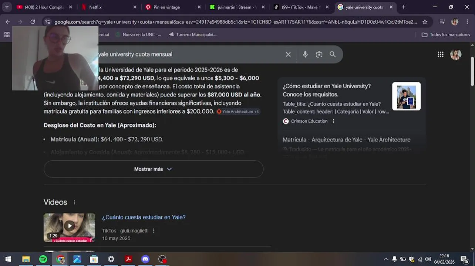Close the yale university cuota tab
This screenshot has width=475, height=266.
click(x=391, y=7)
